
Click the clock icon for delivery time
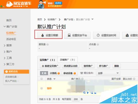98,35
